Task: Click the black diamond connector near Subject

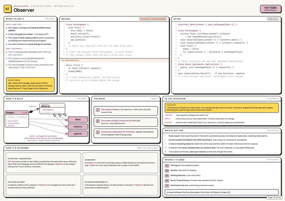Action: 31,112
